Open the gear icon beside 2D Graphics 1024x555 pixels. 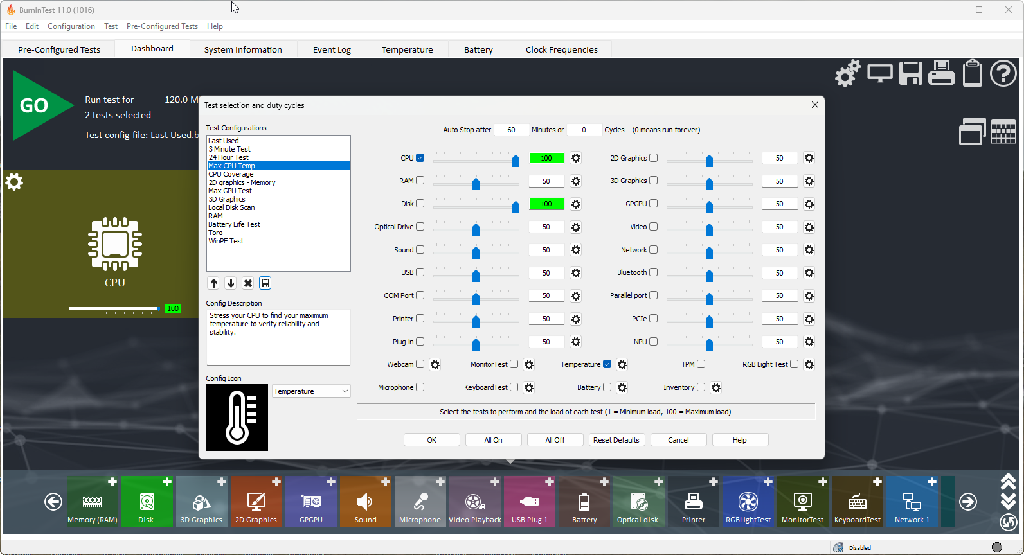coord(809,158)
